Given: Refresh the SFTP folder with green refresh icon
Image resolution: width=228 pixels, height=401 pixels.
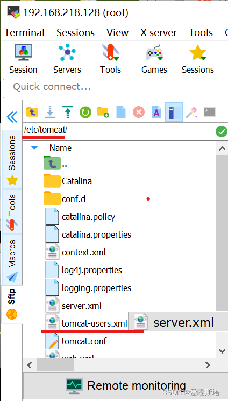Looking at the screenshot, I should point(85,112).
